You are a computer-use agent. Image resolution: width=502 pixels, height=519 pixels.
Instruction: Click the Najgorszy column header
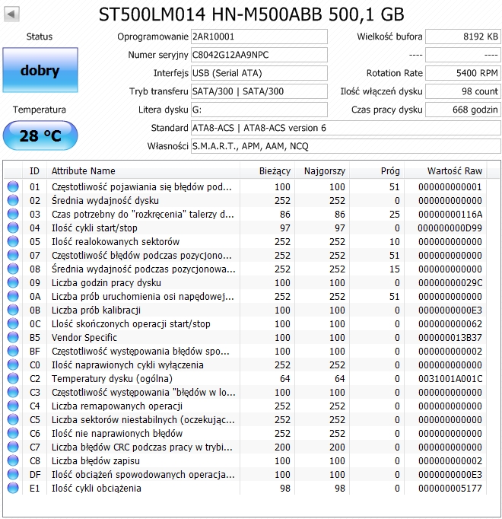[x=322, y=170]
